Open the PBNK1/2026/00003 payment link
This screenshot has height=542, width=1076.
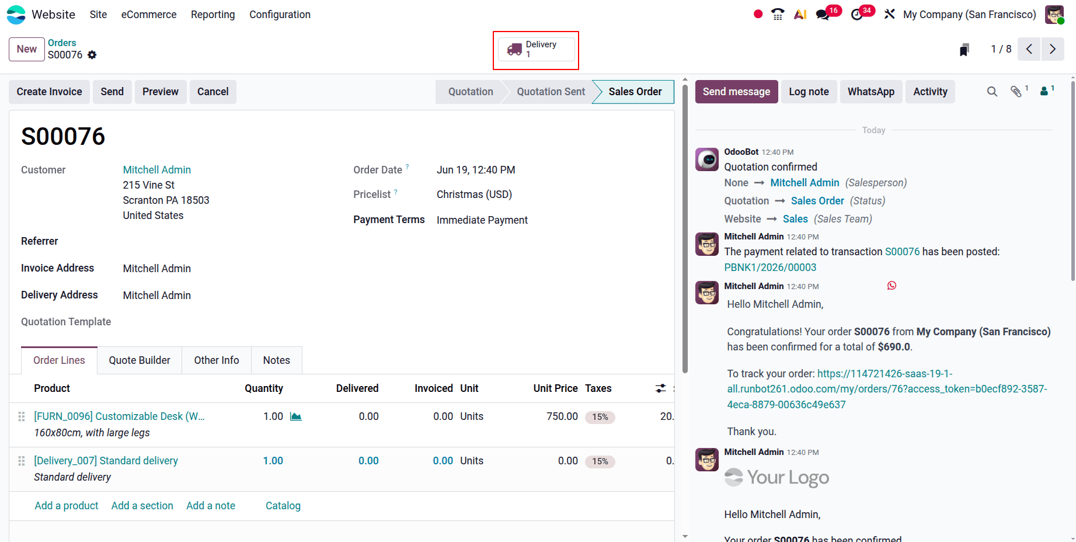(771, 267)
